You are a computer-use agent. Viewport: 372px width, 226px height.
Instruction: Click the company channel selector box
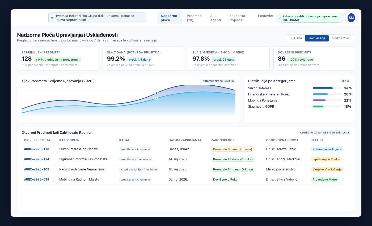(x=97, y=18)
